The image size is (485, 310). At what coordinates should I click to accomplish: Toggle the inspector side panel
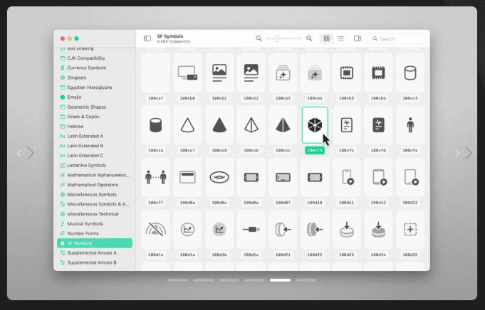pos(358,38)
